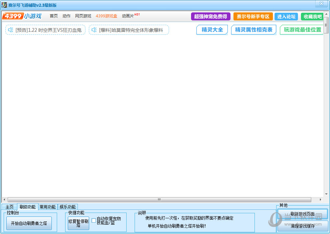Open the 精灵大全 page
This screenshot has height=234, width=330.
[212, 30]
